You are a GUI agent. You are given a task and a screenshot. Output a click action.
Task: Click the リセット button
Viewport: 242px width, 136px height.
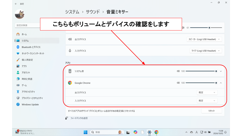pyautogui.click(x=211, y=111)
